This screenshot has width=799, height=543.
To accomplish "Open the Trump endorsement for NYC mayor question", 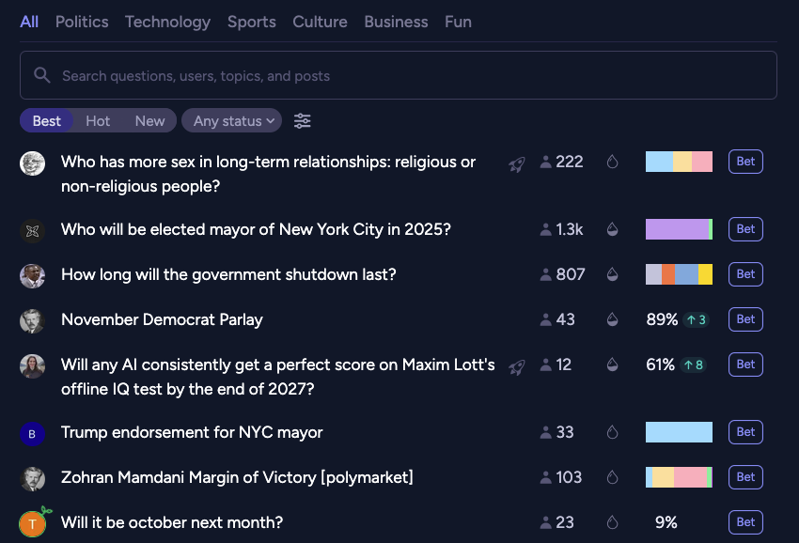I will tap(192, 432).
